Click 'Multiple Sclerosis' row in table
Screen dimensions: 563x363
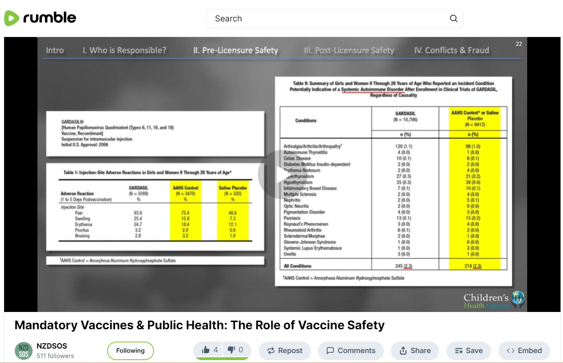(393, 194)
